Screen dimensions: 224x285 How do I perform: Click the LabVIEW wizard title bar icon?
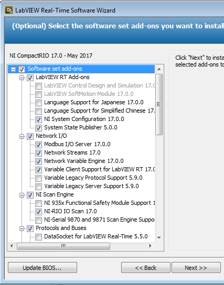(9, 10)
